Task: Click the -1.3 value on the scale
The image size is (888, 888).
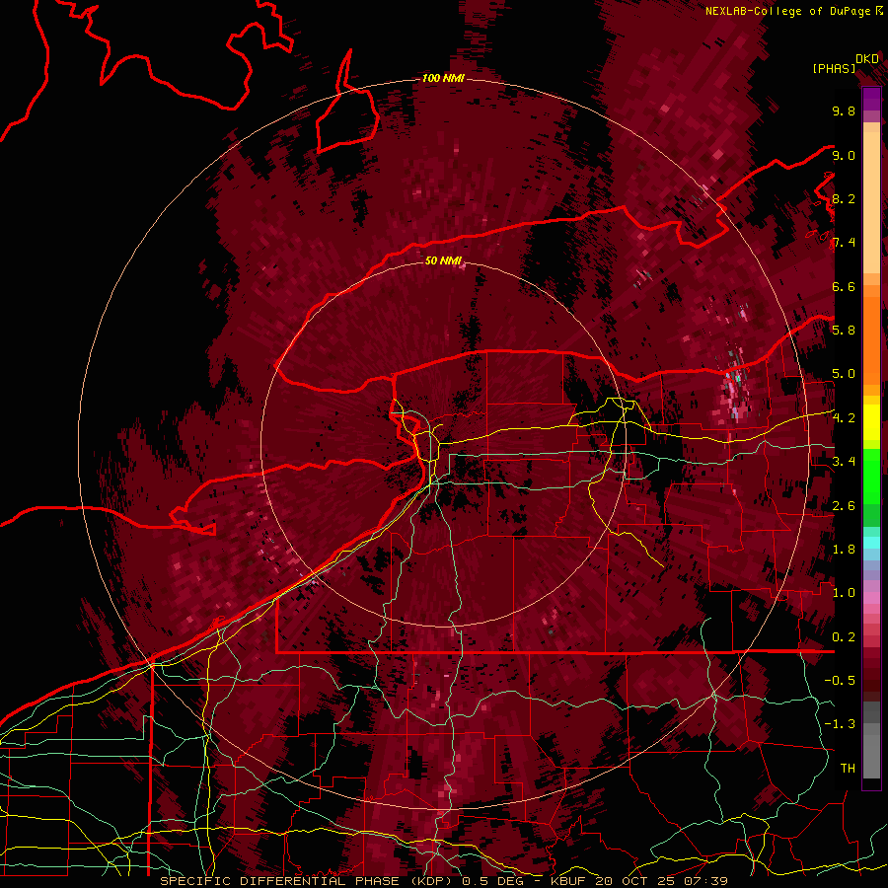Action: [840, 724]
